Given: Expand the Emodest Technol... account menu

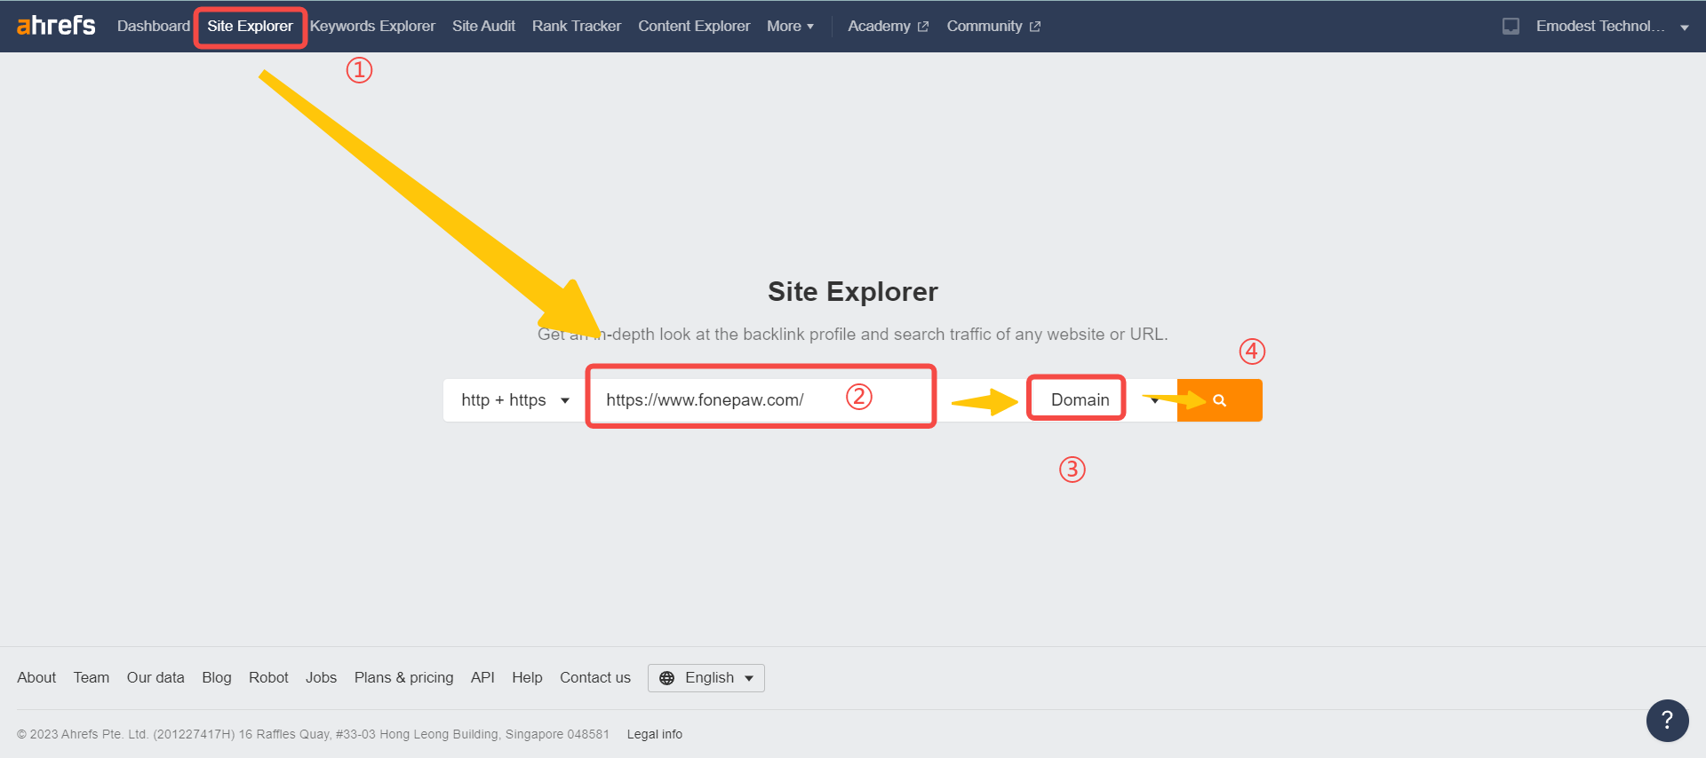Looking at the screenshot, I should [1612, 27].
